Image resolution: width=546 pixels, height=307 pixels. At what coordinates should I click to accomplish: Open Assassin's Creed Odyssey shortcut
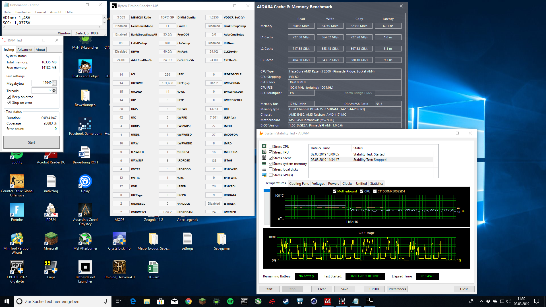pos(85,214)
